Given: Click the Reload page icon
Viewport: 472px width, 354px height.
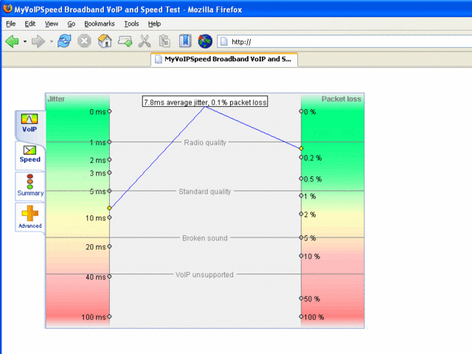Looking at the screenshot, I should tap(64, 41).
